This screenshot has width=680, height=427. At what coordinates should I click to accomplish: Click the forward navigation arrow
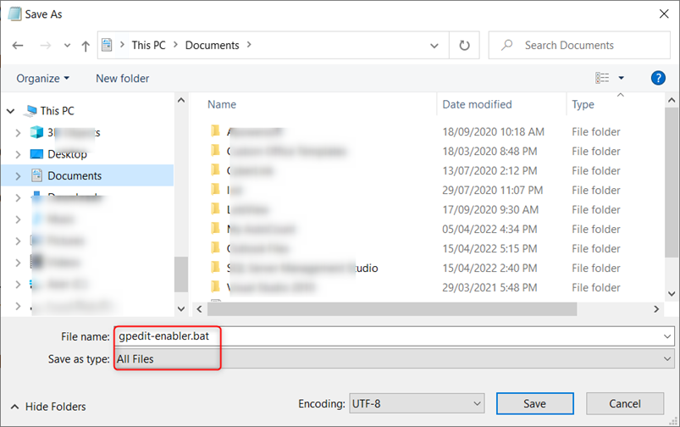click(45, 45)
